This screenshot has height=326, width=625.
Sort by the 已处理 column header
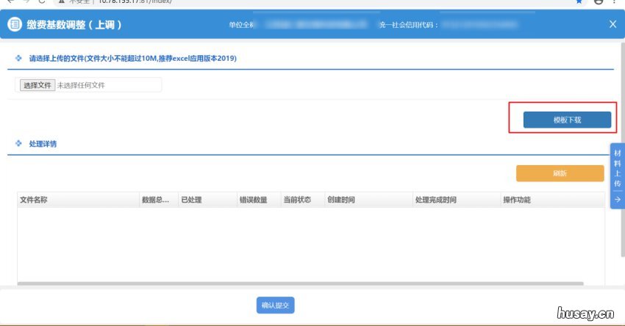207,200
